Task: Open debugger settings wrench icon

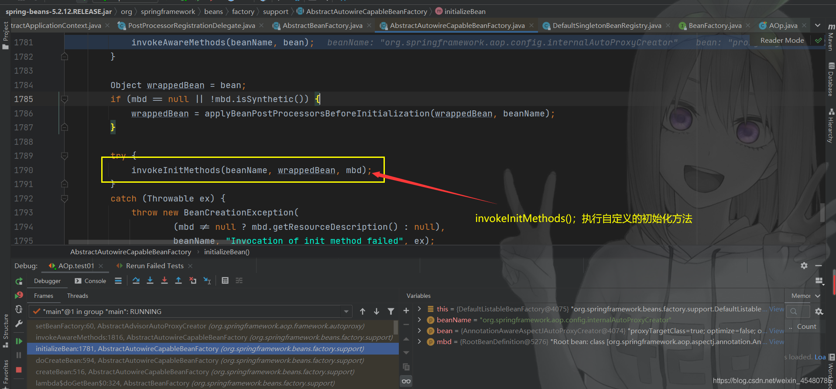Action: (19, 324)
